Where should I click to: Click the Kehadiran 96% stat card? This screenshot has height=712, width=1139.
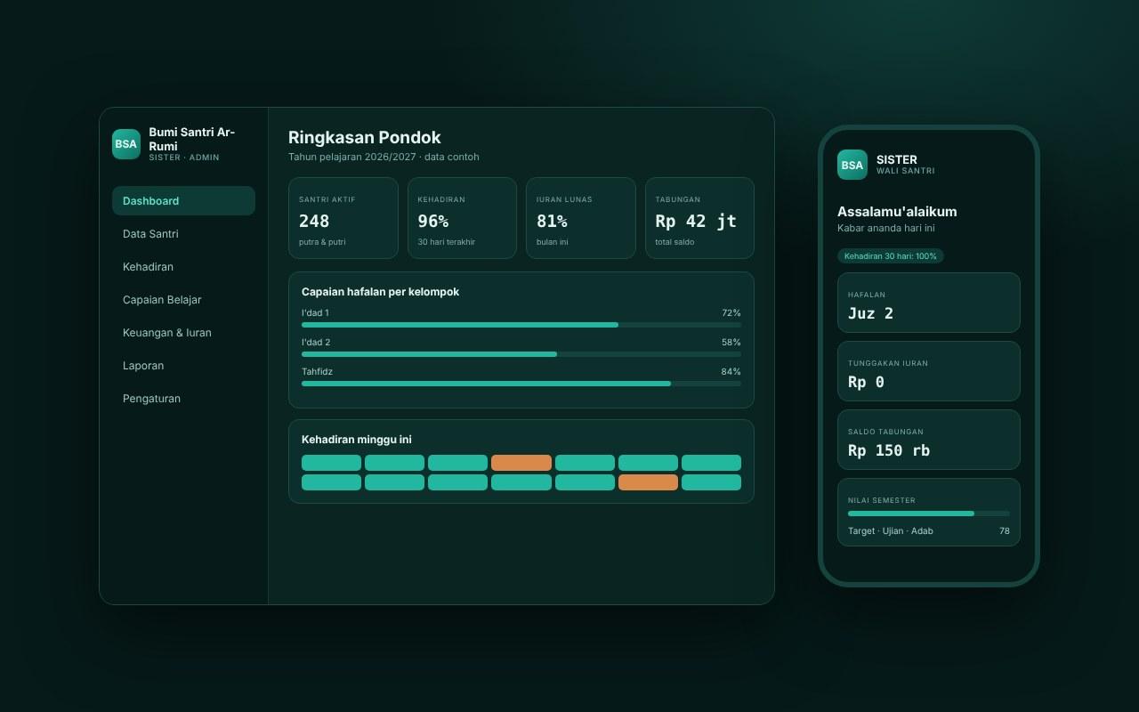point(462,218)
